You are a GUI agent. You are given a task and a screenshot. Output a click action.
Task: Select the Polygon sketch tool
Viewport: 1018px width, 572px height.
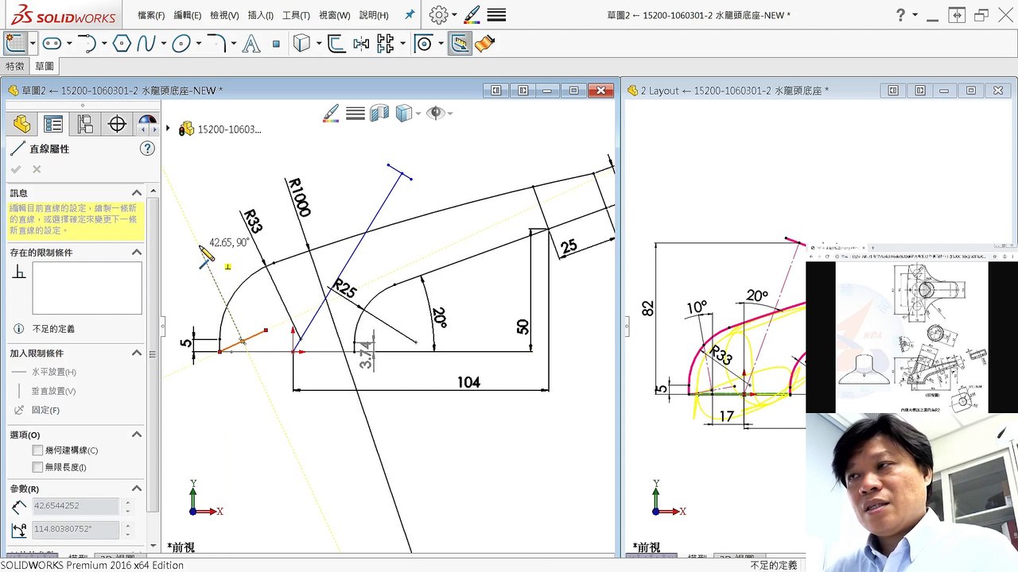pos(121,44)
